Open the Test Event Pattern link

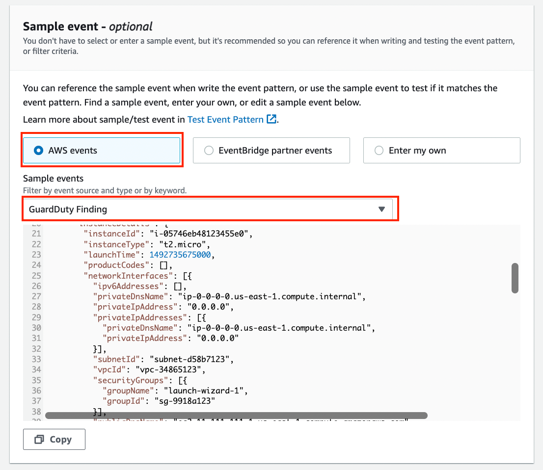(x=225, y=120)
